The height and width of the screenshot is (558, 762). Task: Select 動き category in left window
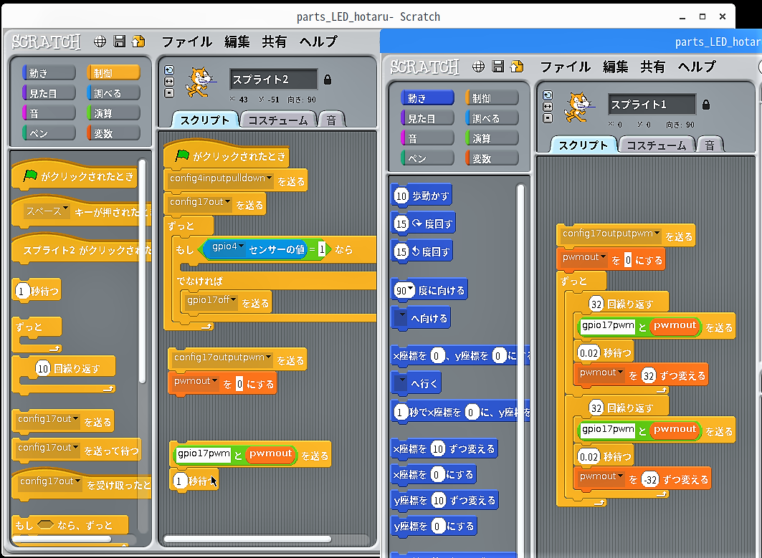tap(49, 73)
